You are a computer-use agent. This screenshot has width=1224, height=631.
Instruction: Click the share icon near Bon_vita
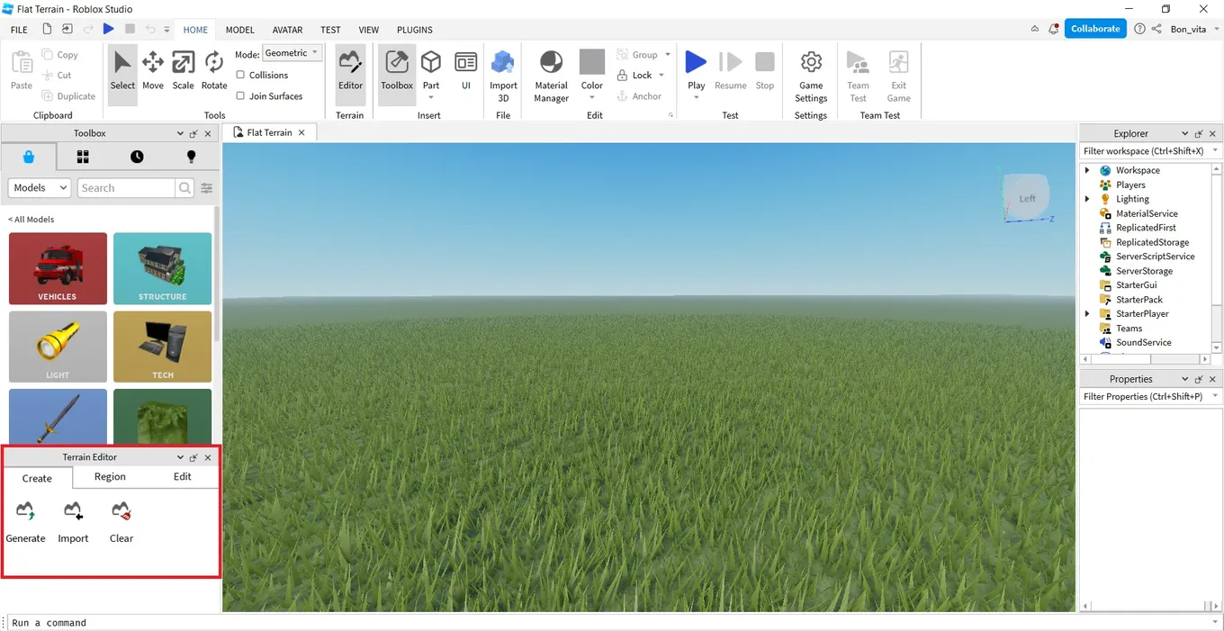click(x=1156, y=29)
